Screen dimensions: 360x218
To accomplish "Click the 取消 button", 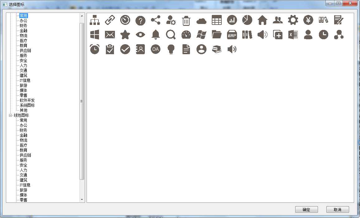I will pyautogui.click(x=338, y=210).
